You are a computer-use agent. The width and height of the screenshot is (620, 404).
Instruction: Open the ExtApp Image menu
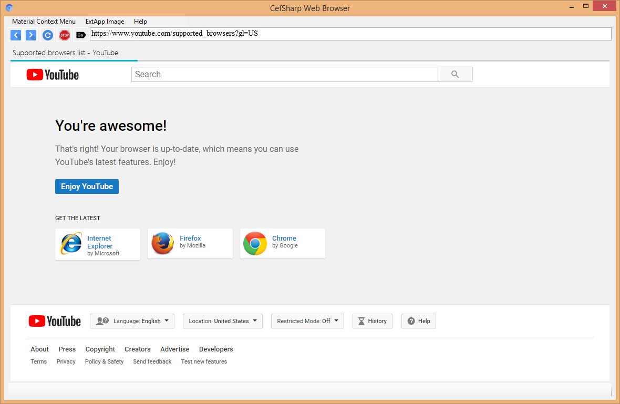point(105,22)
